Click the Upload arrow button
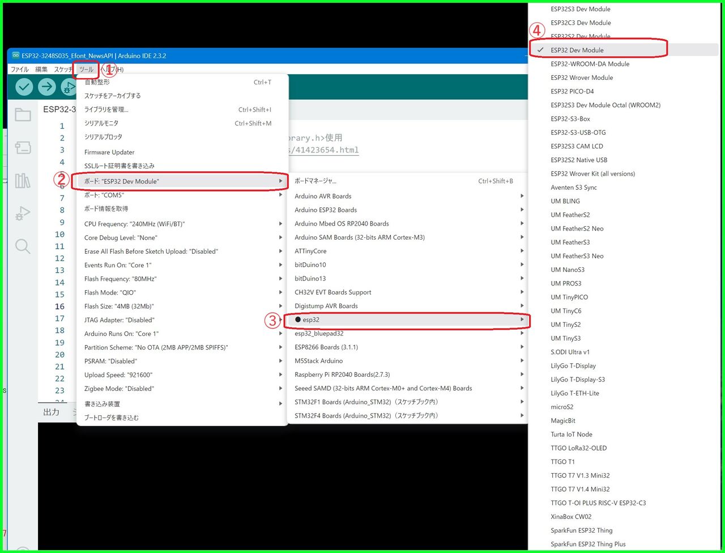Viewport: 725px width, 553px height. (x=47, y=87)
